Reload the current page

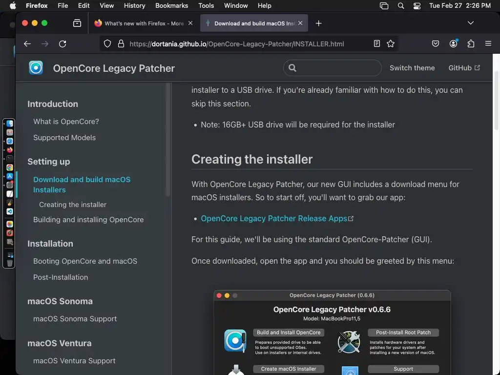pos(62,43)
